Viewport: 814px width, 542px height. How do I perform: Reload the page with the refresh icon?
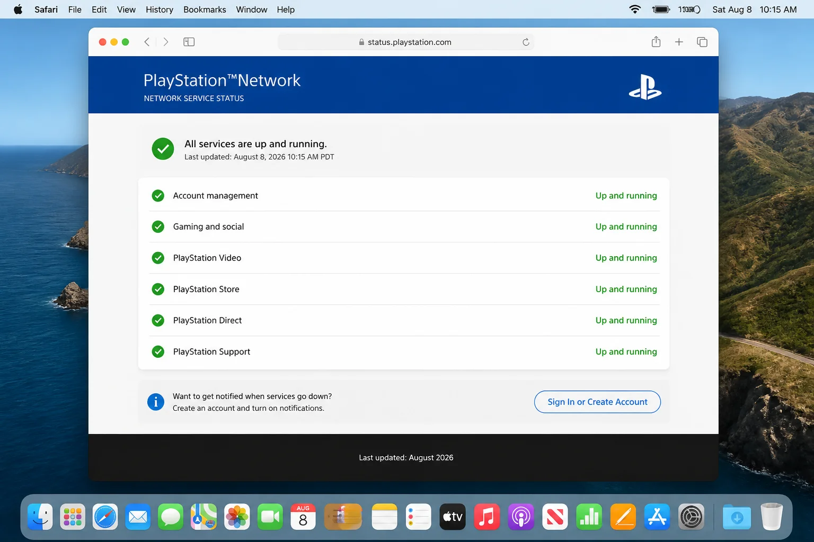526,42
